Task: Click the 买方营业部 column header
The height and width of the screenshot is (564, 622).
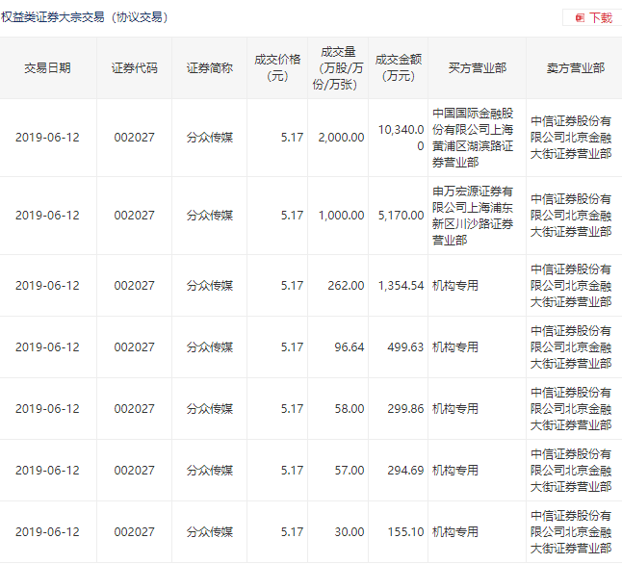Action: tap(478, 68)
